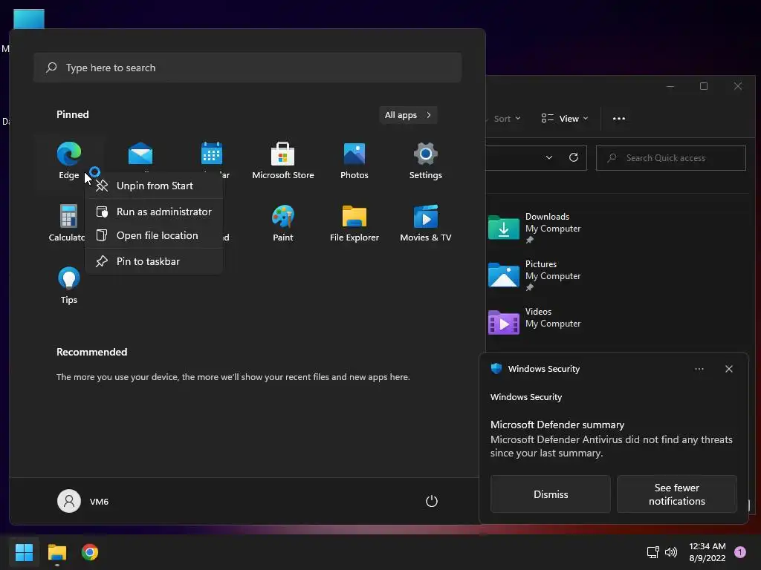Open the Pictures folder in File Explorer
761x570 pixels.
(536, 275)
